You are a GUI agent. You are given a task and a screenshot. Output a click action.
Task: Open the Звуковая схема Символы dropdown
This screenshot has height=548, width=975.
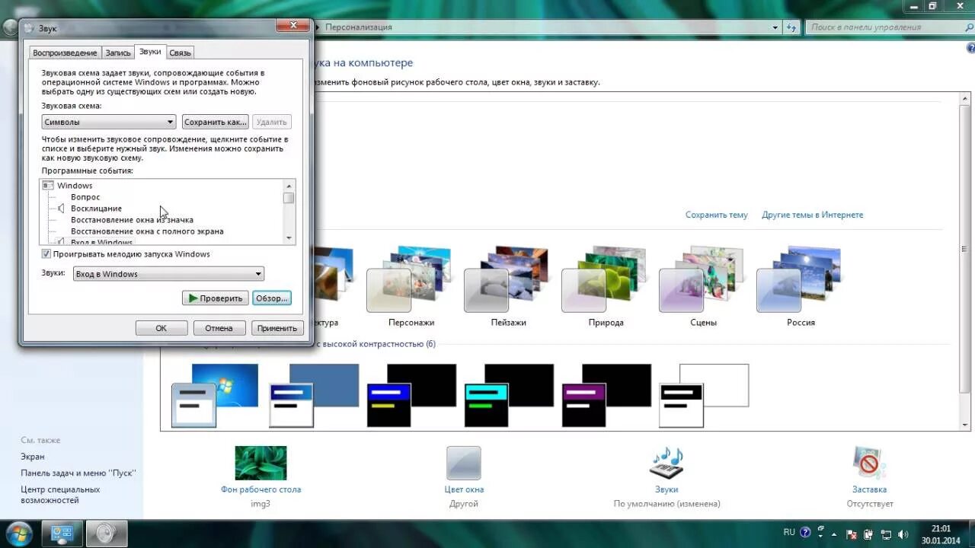pos(109,122)
